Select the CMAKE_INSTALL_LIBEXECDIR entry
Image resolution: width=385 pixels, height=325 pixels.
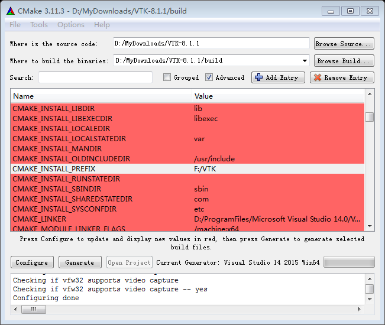[187, 118]
